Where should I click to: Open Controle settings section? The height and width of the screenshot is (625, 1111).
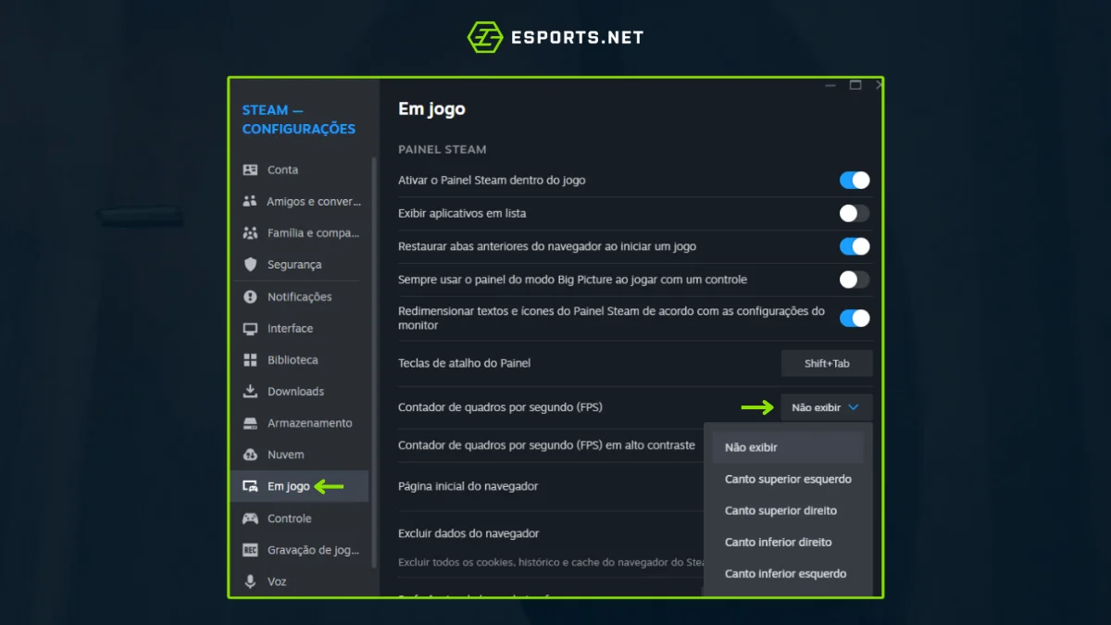pos(301,519)
